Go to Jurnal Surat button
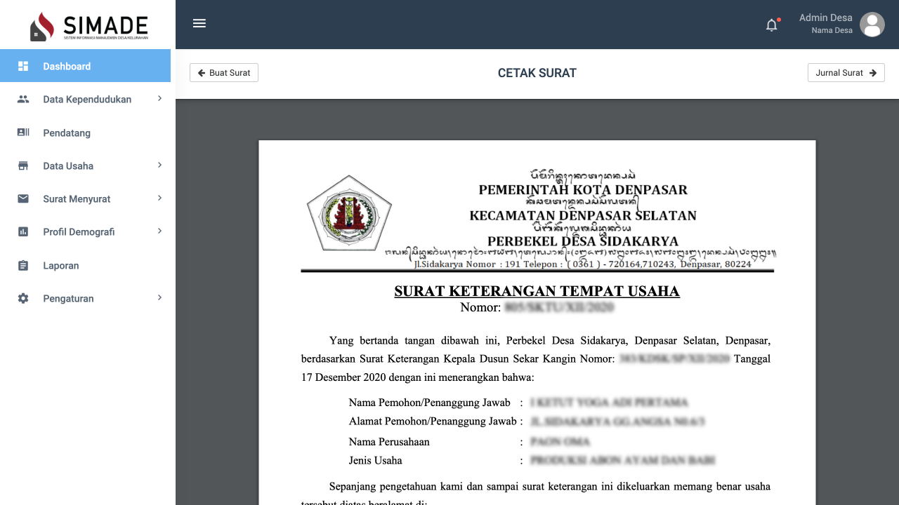 [846, 73]
